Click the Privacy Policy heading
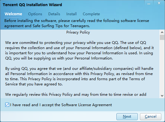165x122 pixels. [x=78, y=32]
